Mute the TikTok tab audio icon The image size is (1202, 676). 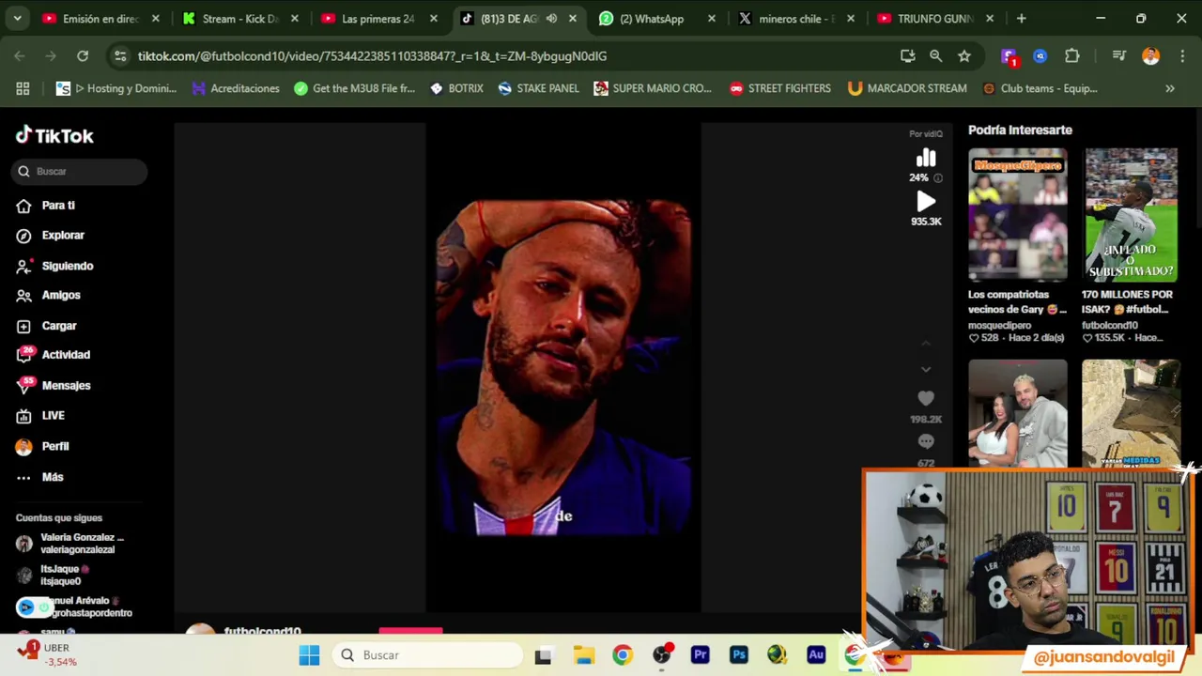coord(551,19)
